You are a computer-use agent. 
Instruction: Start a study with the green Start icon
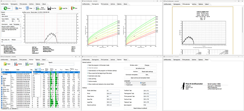pos(5,8)
